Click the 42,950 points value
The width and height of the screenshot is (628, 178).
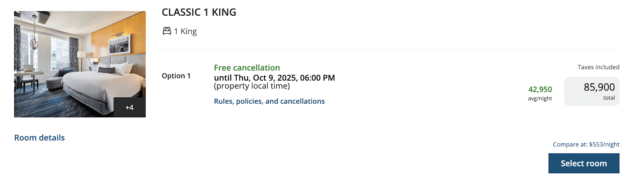click(x=540, y=90)
